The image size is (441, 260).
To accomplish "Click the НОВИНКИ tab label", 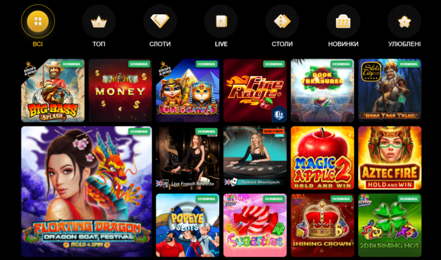I will click(343, 44).
